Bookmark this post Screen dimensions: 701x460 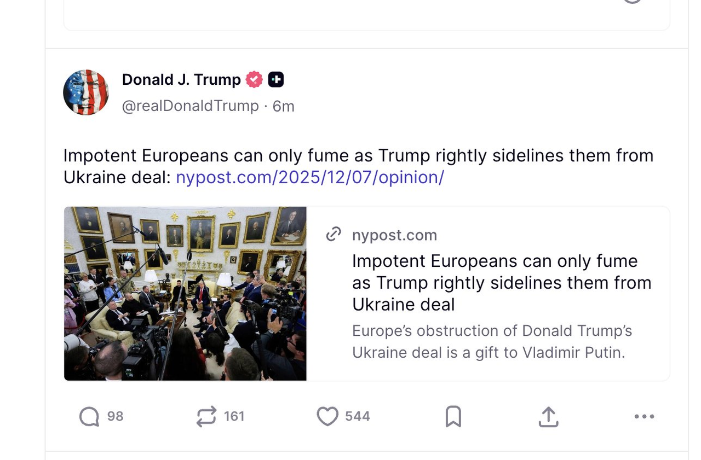point(453,417)
